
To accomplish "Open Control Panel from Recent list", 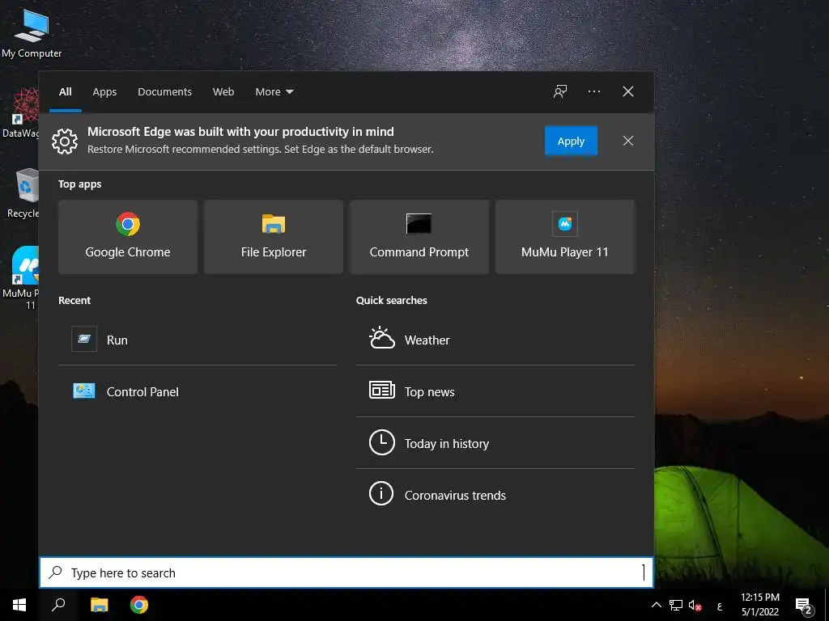I will point(198,391).
